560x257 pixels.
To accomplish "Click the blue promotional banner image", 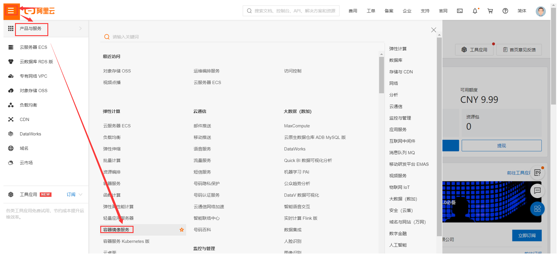I will tap(492, 202).
